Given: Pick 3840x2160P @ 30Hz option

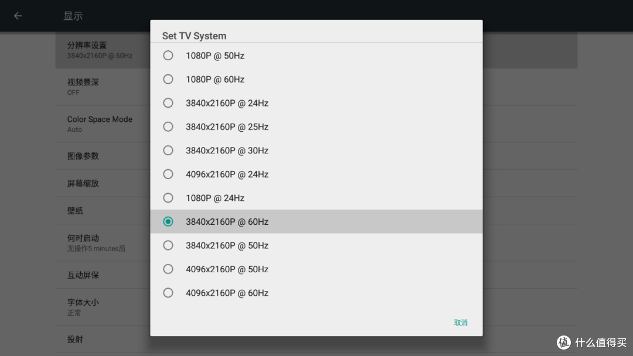Looking at the screenshot, I should (x=316, y=150).
